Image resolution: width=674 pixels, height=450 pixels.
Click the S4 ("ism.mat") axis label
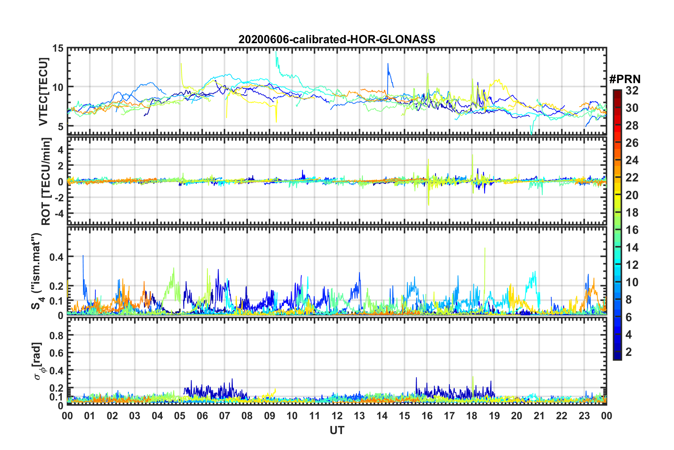tap(37, 271)
